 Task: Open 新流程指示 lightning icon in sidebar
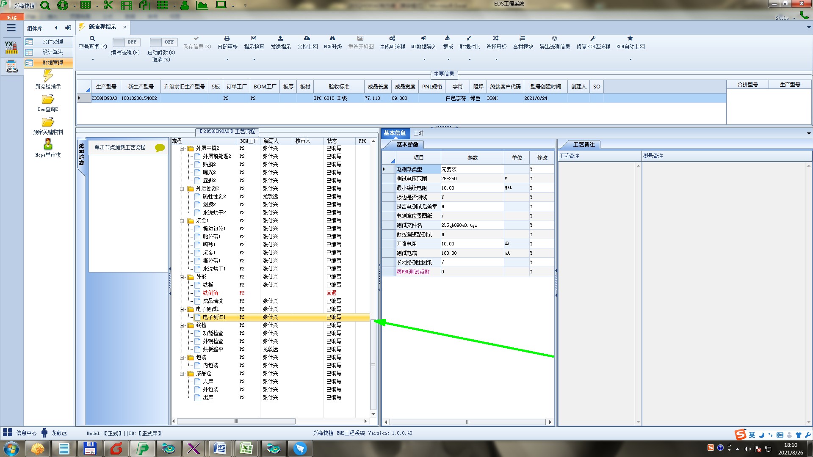coord(48,76)
